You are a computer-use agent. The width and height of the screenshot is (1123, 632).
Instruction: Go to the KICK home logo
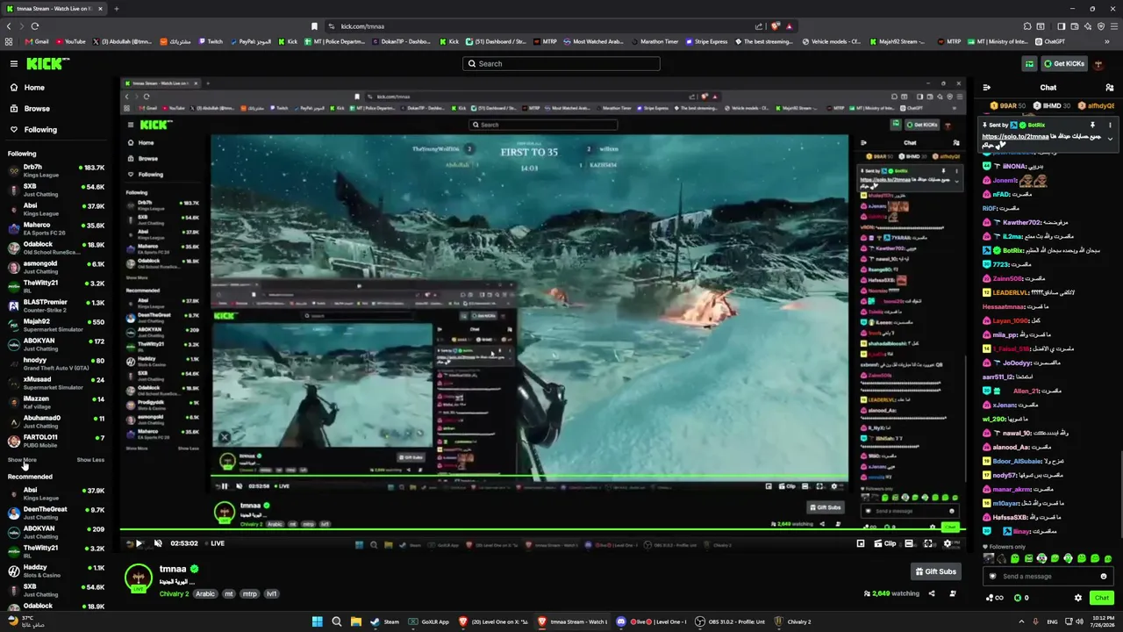click(x=46, y=63)
